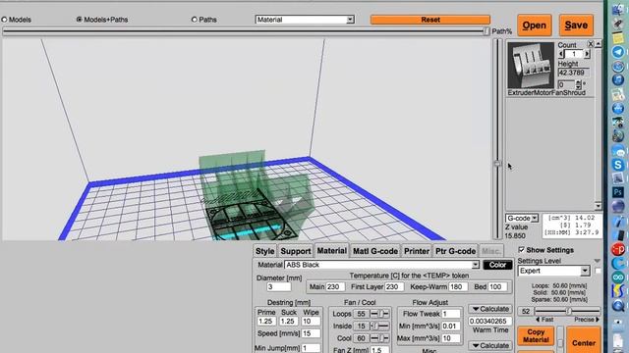Open Finder from the dock

point(618,9)
